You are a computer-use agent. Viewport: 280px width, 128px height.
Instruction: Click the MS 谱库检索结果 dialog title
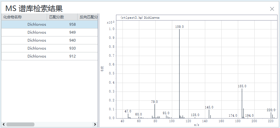pyautogui.click(x=34, y=8)
